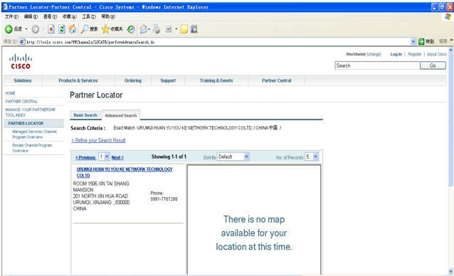
Task: Click the Print icon in the toolbar
Action: (x=157, y=29)
